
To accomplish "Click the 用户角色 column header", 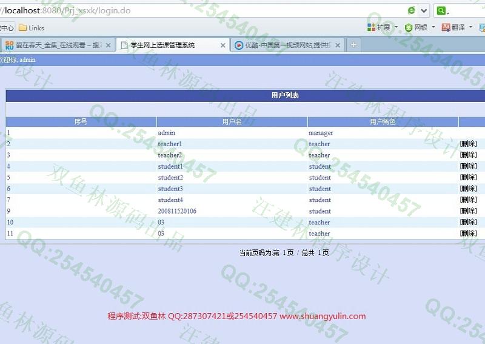I will coord(383,122).
